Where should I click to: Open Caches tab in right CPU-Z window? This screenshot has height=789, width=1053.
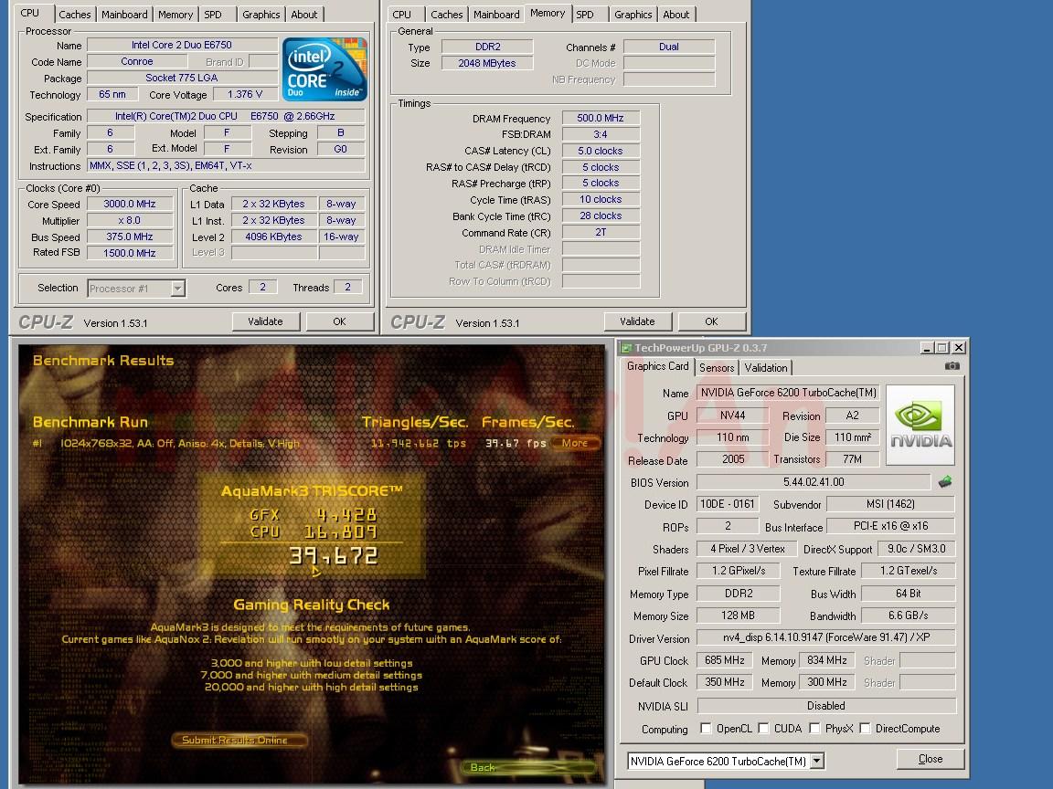447,15
